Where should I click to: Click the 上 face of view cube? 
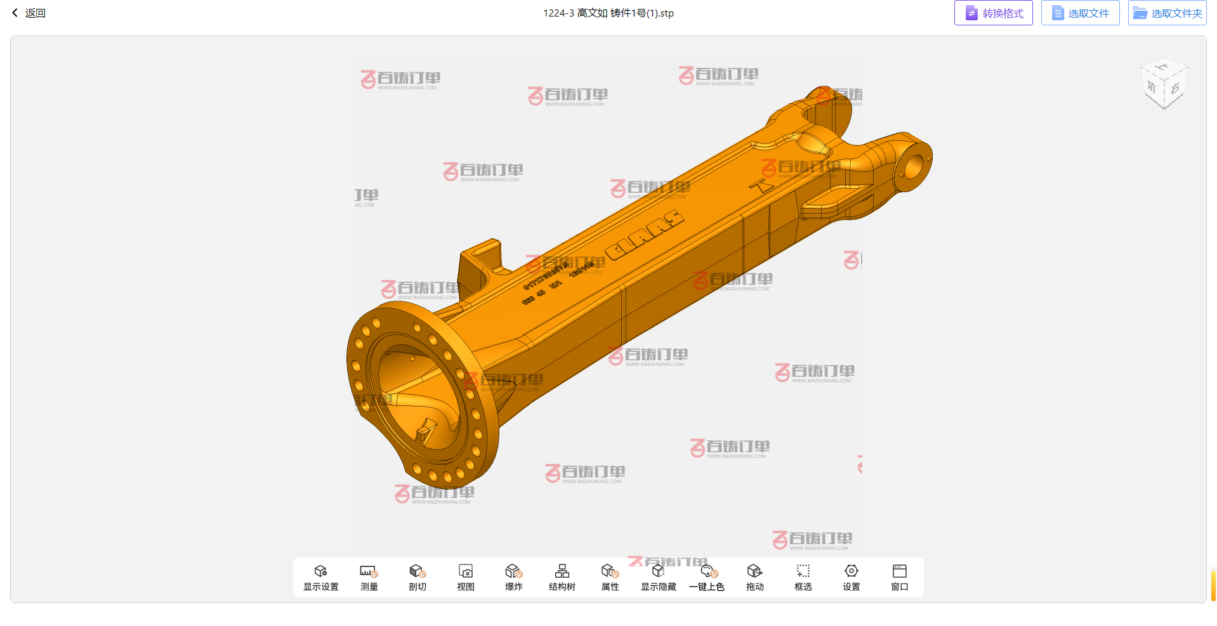1162,67
